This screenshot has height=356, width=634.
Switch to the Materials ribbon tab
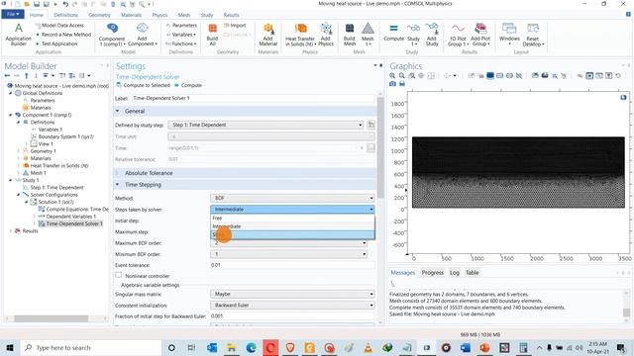coord(131,15)
